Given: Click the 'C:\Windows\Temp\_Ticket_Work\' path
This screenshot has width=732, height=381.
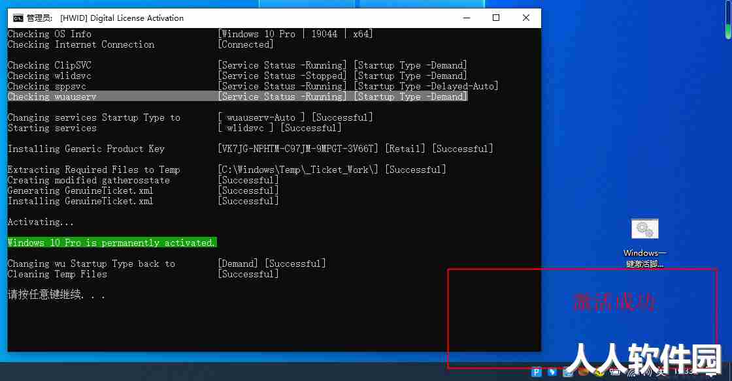Looking at the screenshot, I should coord(298,170).
